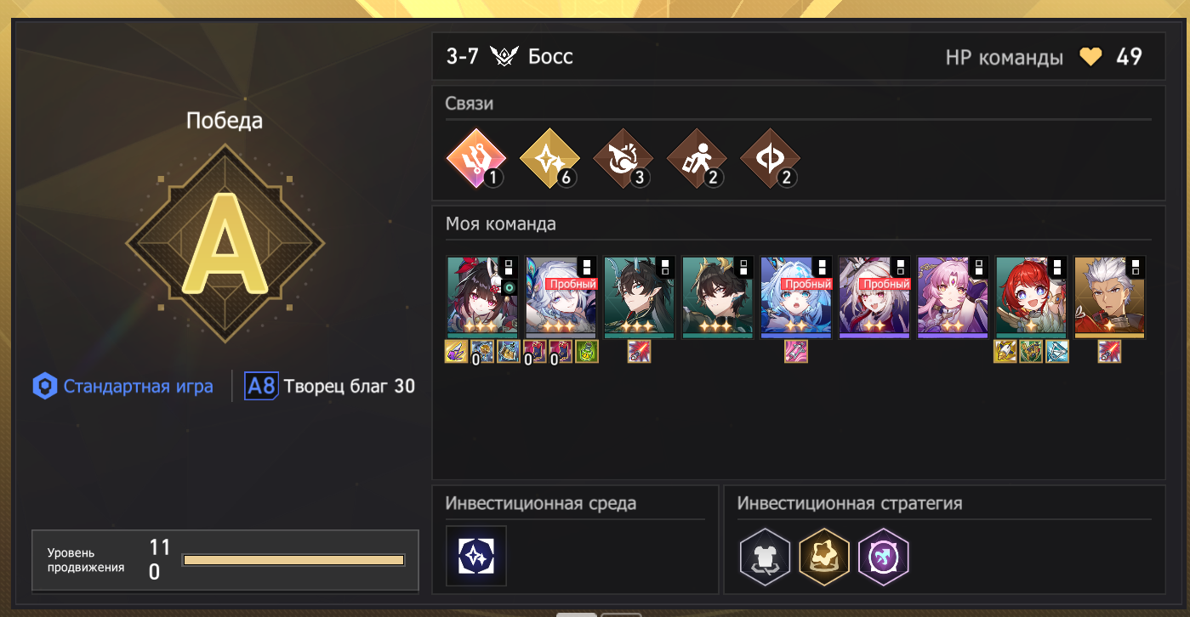Click the green potion equipment icon
1190x617 pixels.
click(587, 352)
